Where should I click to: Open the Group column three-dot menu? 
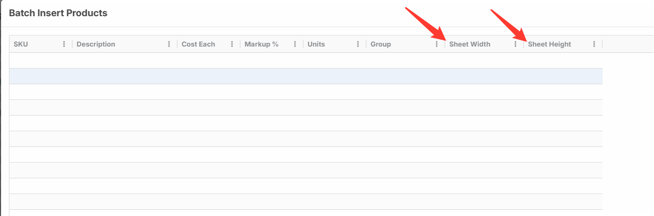pos(437,44)
